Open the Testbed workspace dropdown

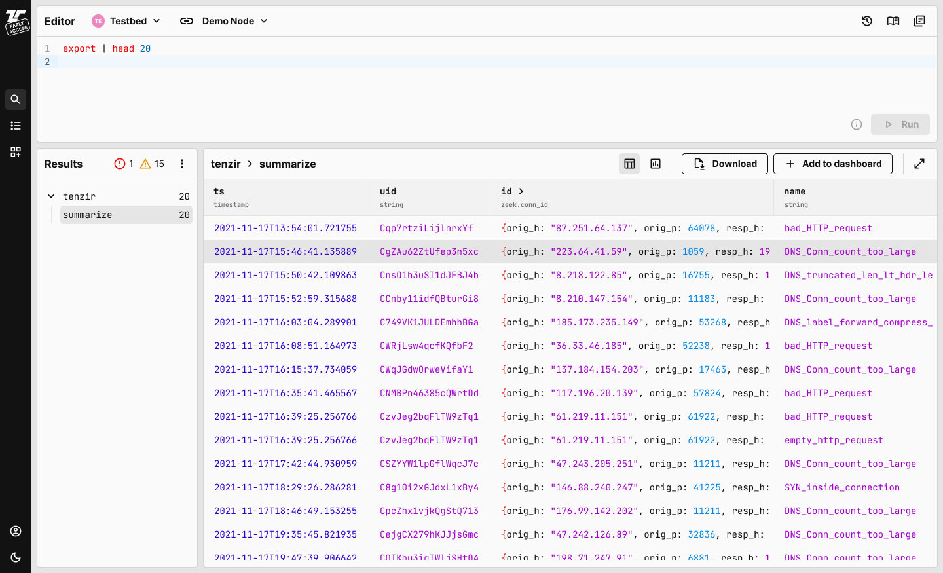[127, 21]
